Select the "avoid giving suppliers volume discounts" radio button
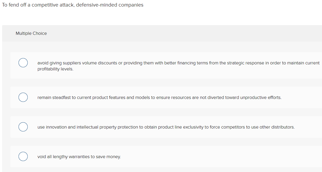Image resolution: width=322 pixels, height=172 pixels. 23,63
